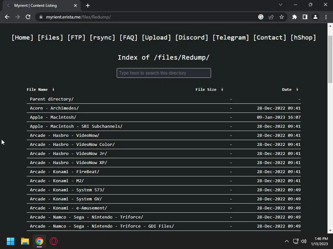The width and height of the screenshot is (333, 249).
Task: Open the Apple - Macintosh/ folder
Action: point(53,117)
